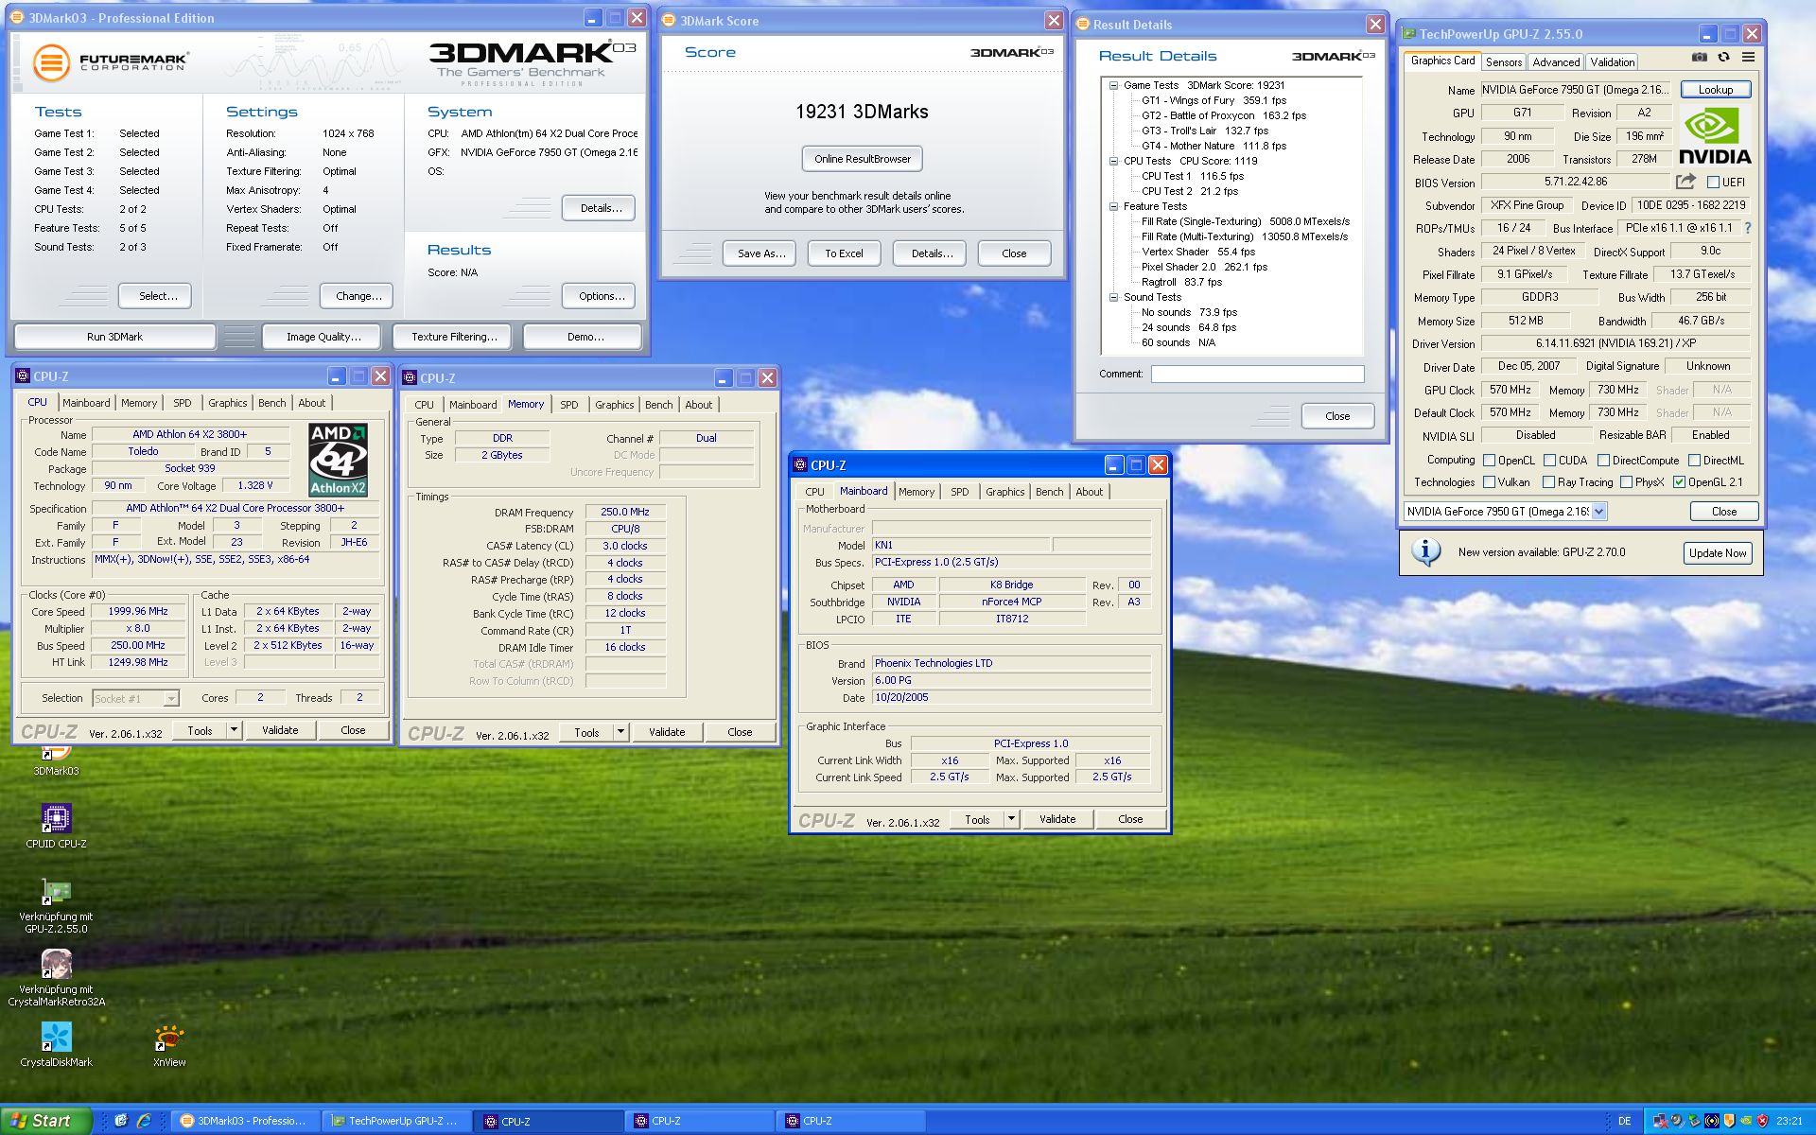Collapse the CPU Tests tree node
Screen dimensions: 1816x1135
point(1114,161)
